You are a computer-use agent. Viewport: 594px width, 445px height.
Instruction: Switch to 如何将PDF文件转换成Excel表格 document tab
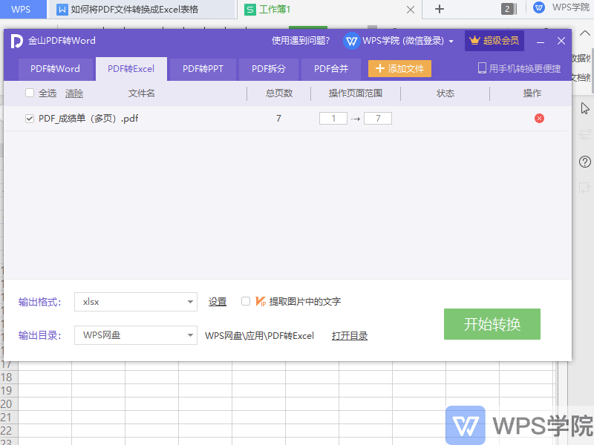141,10
